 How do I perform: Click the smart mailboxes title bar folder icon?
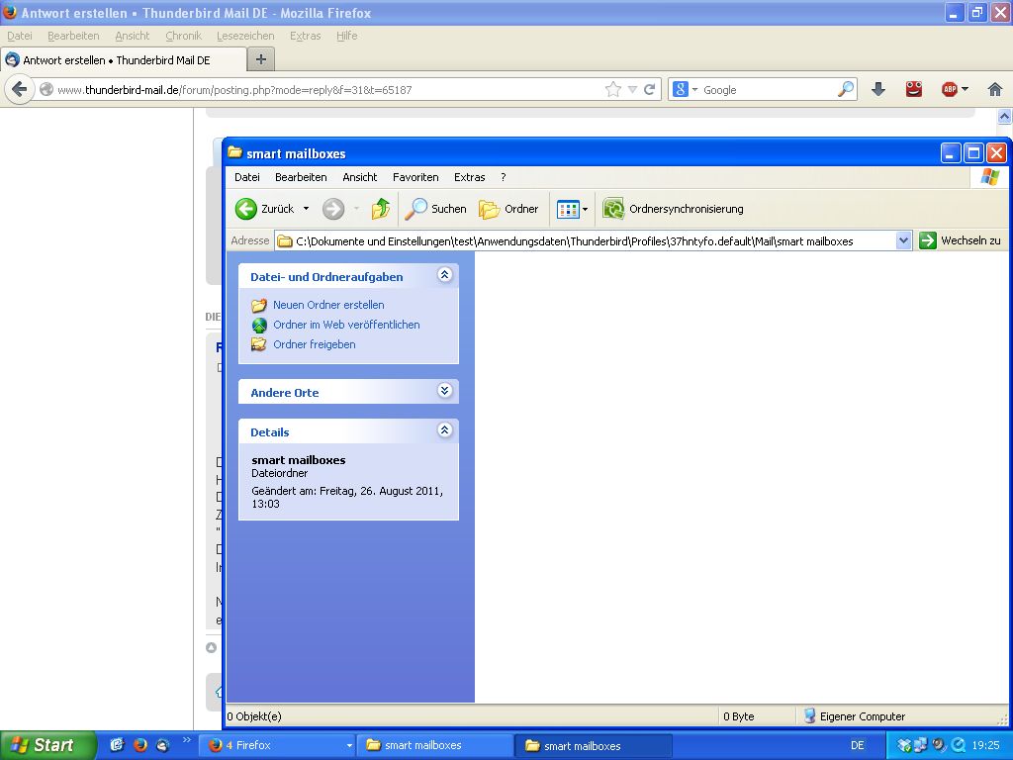coord(235,153)
